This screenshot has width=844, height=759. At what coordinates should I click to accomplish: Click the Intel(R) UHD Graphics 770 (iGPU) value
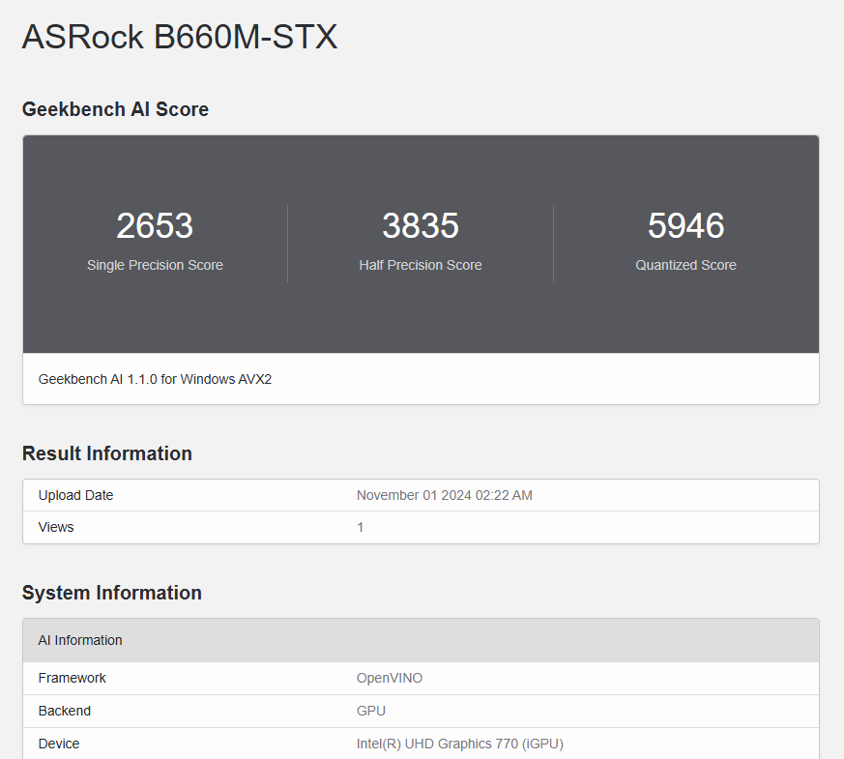coord(459,744)
